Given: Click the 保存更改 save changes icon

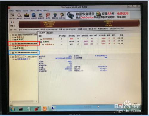Looking at the screenshot, I should pos(13,16).
